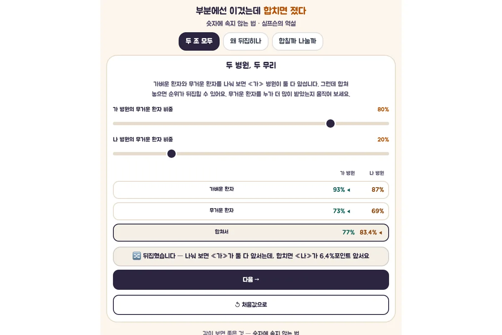Click the 다음 → button
The image size is (502, 335).
click(251, 280)
